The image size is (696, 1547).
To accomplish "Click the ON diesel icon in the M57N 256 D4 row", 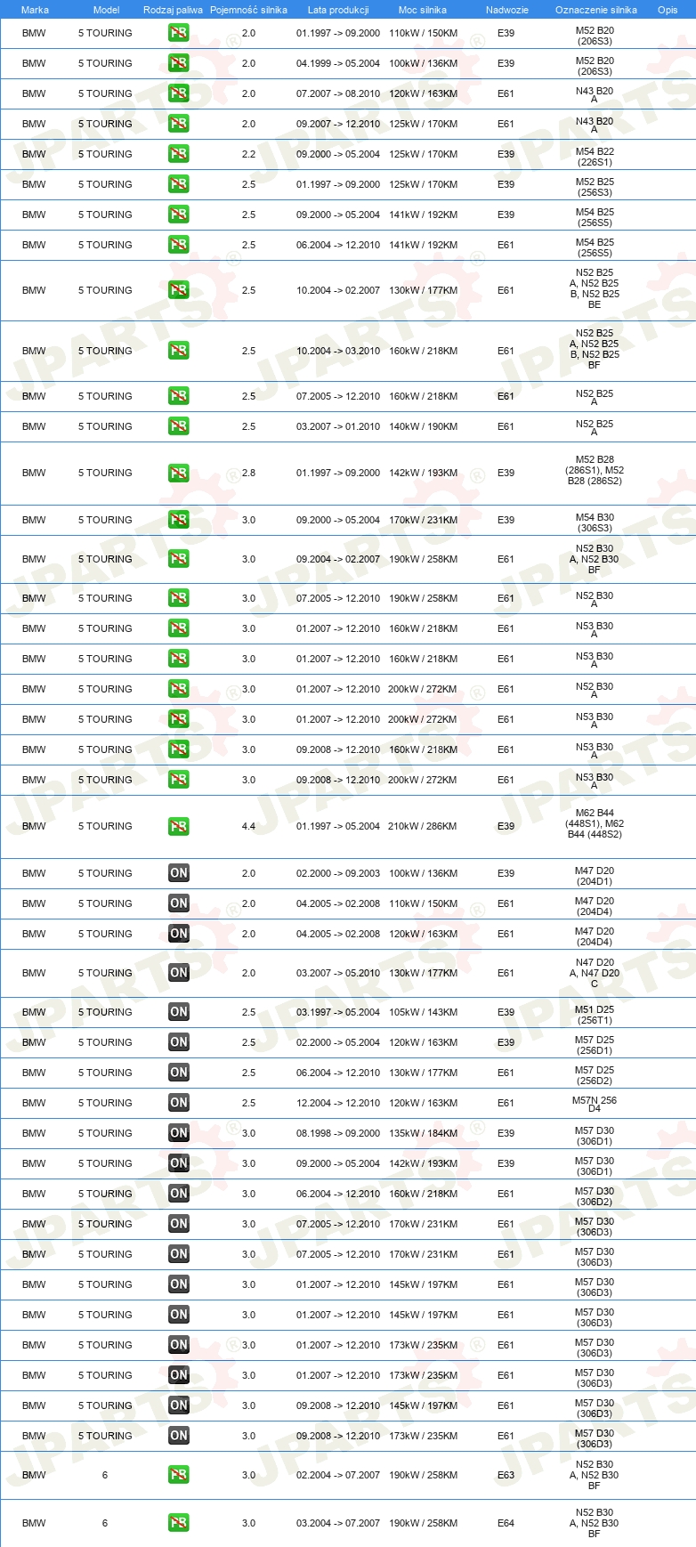I will click(x=179, y=1103).
